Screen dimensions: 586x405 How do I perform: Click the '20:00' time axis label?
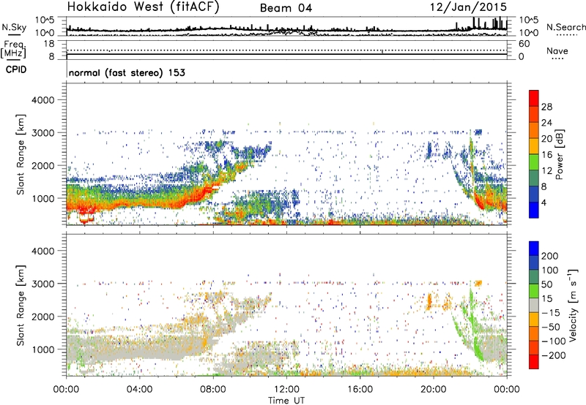point(434,390)
